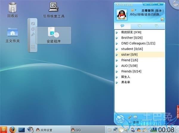Expand the student [0/16] group
This screenshot has width=179, height=133.
117,49
